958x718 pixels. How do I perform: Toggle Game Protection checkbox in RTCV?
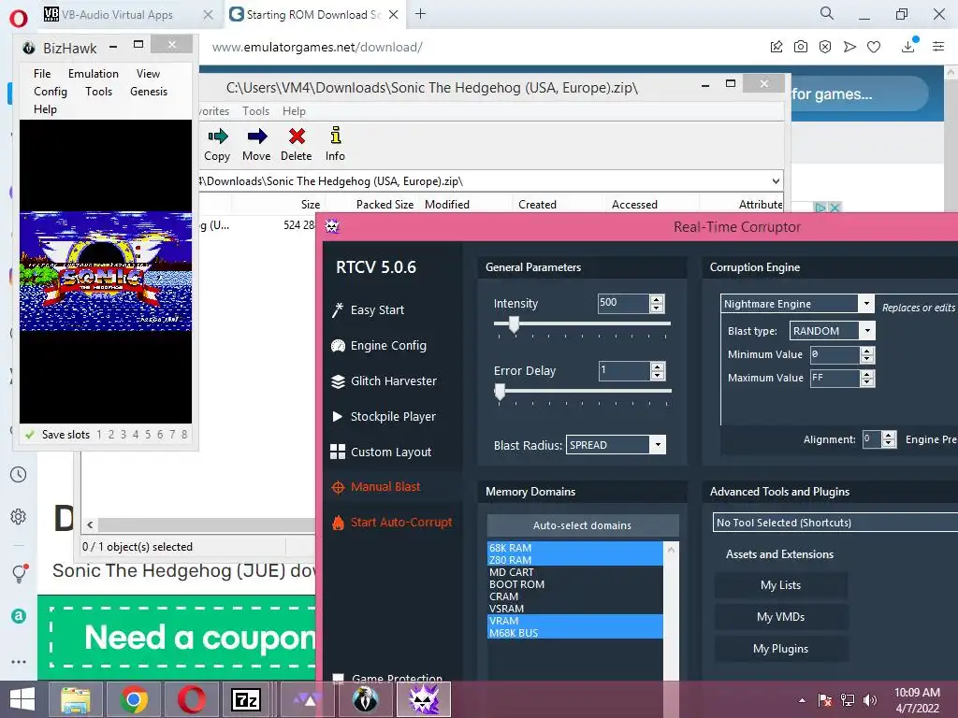coord(338,678)
